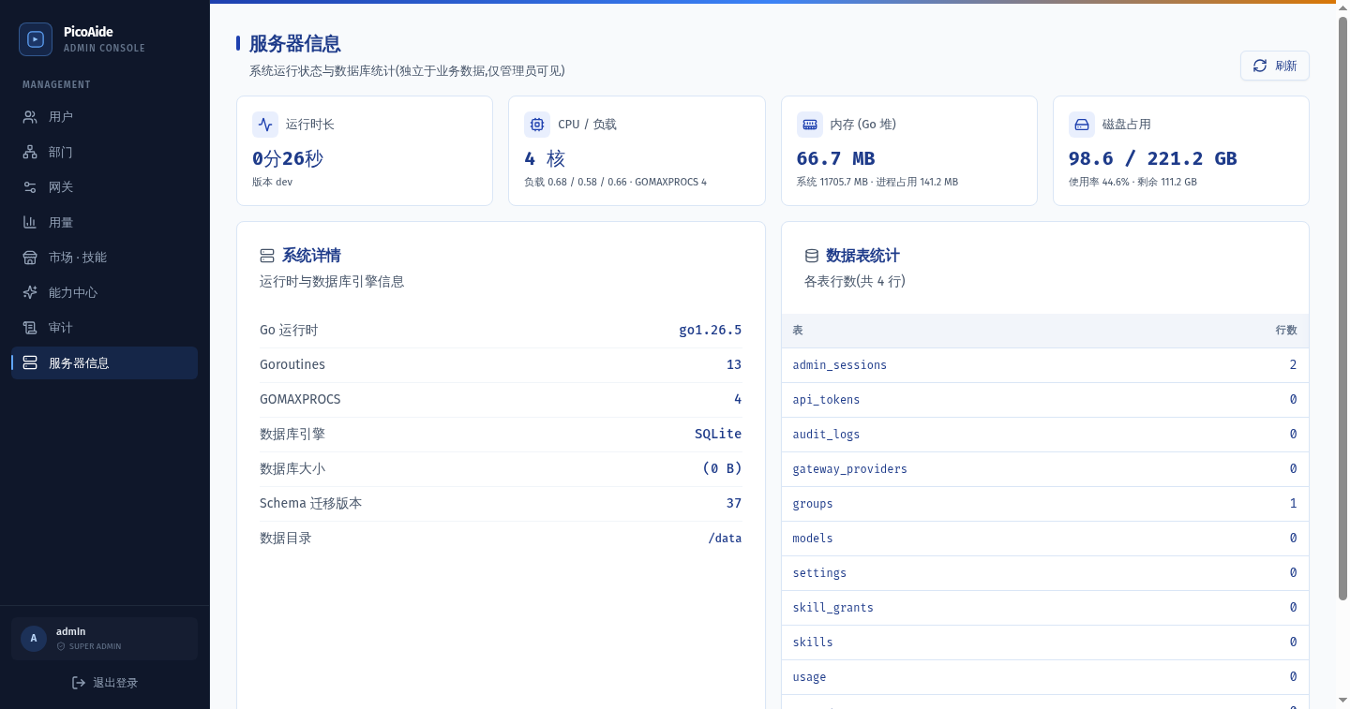This screenshot has width=1350, height=709.
Task: Click the uptime pulse icon
Action: (x=265, y=125)
